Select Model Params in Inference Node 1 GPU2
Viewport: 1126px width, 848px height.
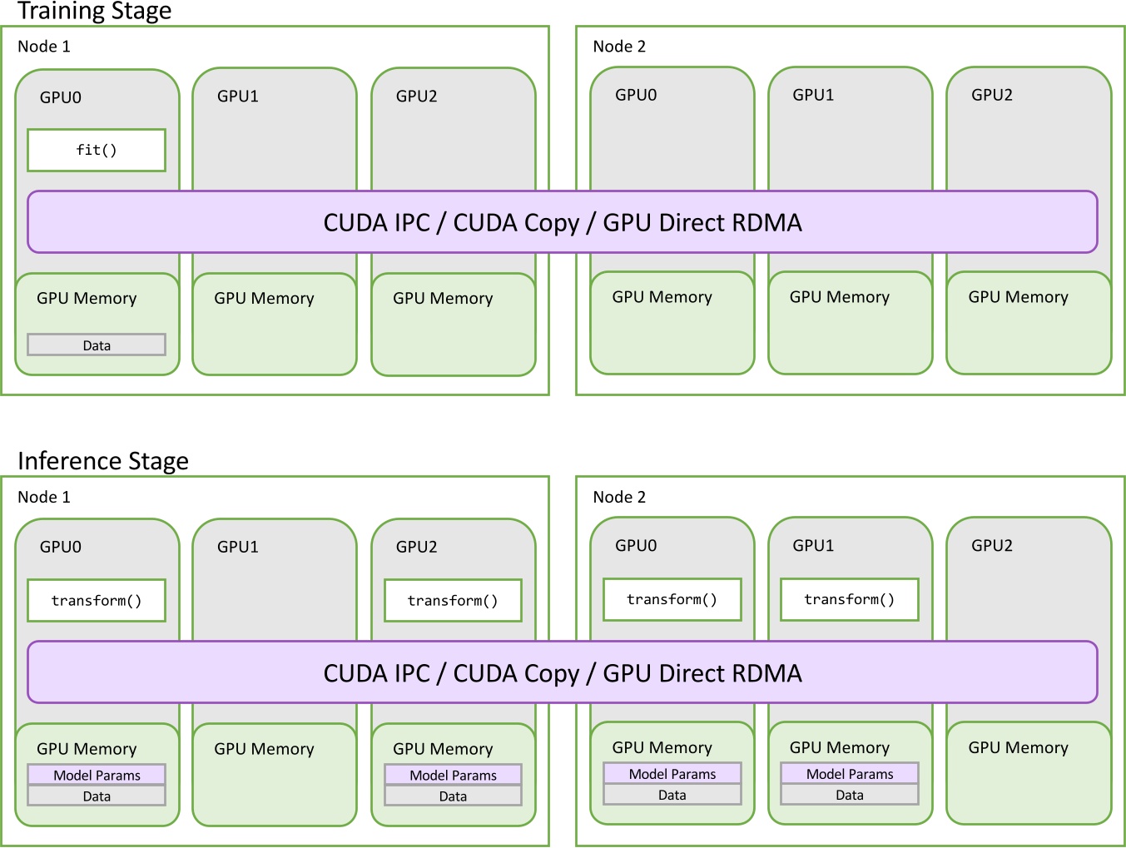453,775
